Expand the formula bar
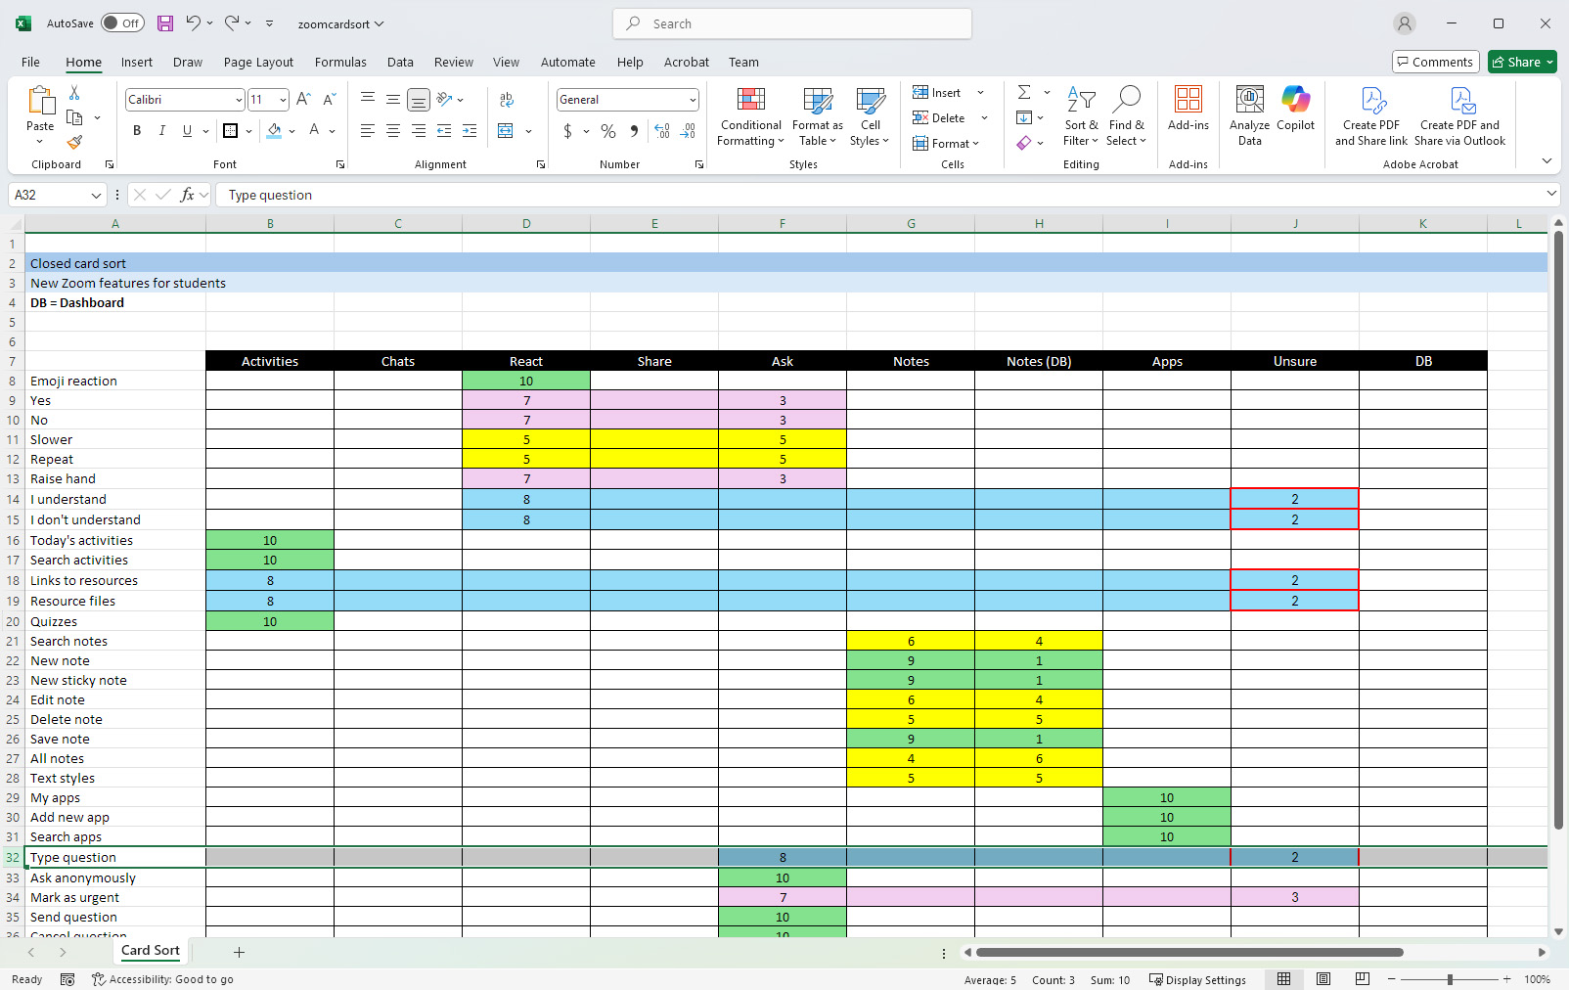The width and height of the screenshot is (1569, 990). pyautogui.click(x=1551, y=194)
